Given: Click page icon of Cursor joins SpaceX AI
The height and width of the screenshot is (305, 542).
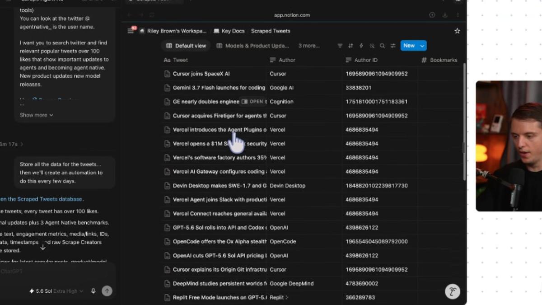Looking at the screenshot, I should pos(167,74).
